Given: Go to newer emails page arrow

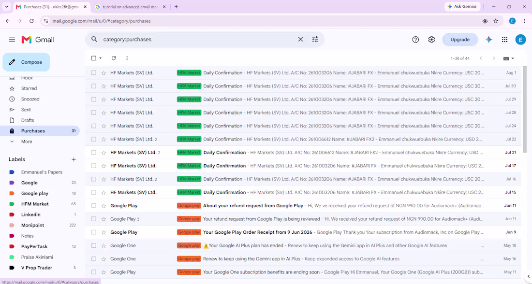Looking at the screenshot, I should pos(481,58).
